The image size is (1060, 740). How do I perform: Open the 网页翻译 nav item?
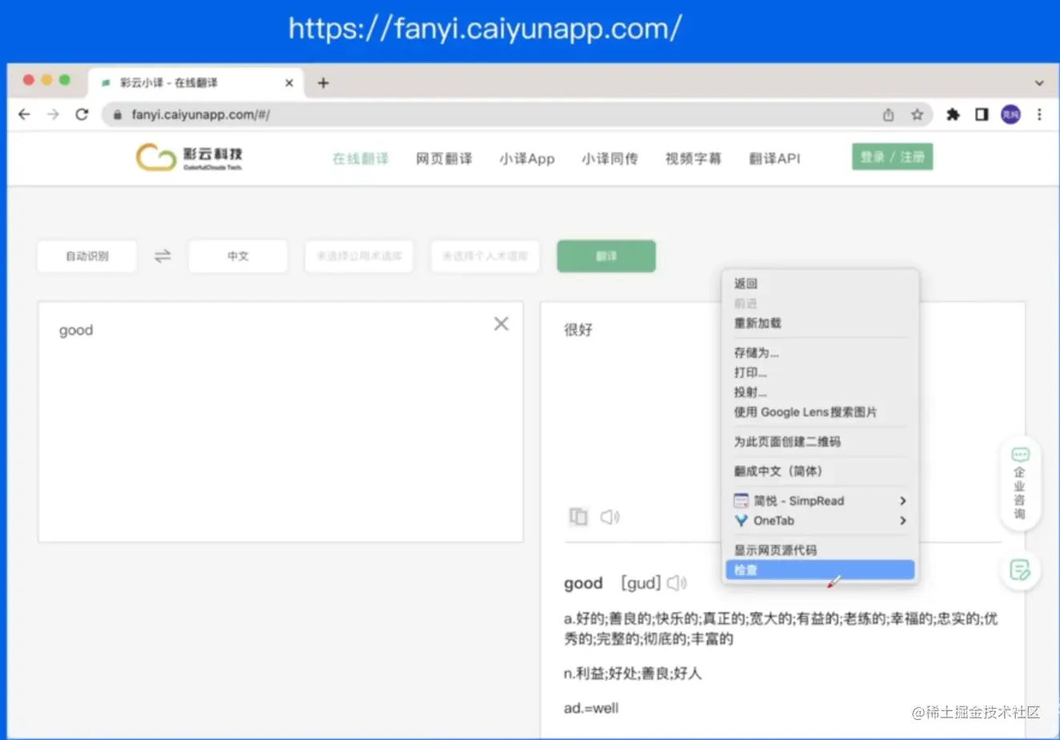(443, 159)
